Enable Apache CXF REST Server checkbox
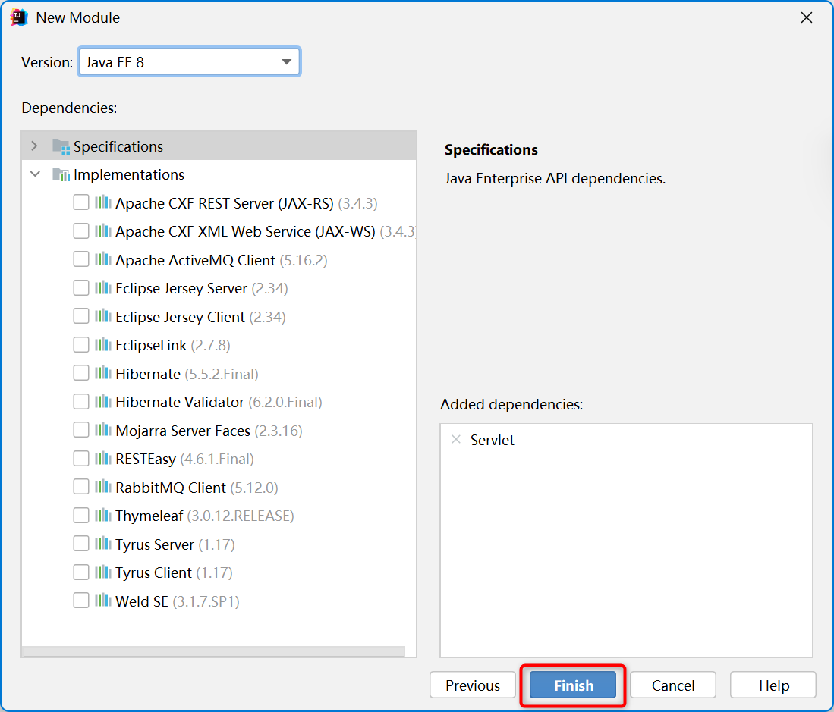 [81, 202]
